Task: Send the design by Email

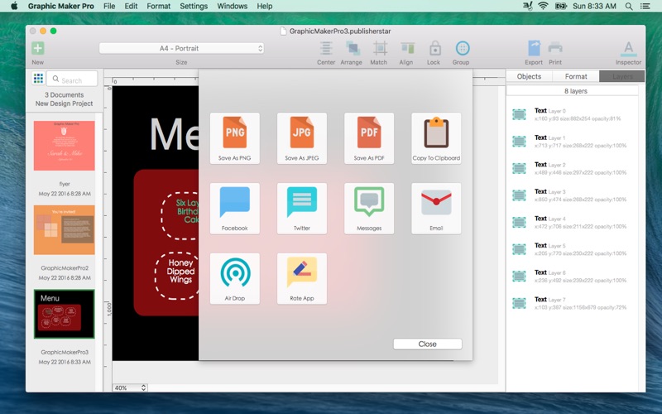Action: click(x=436, y=209)
